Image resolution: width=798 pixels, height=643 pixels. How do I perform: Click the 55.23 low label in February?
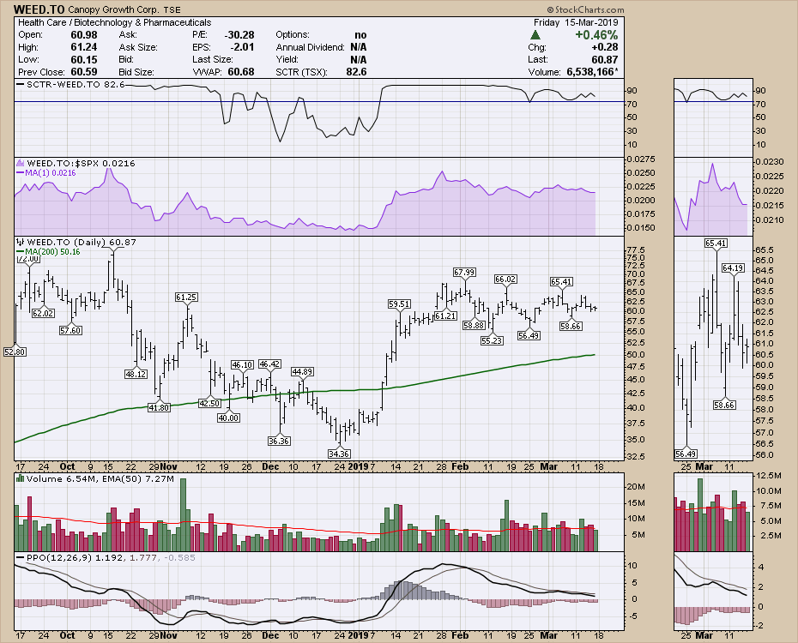[x=492, y=340]
